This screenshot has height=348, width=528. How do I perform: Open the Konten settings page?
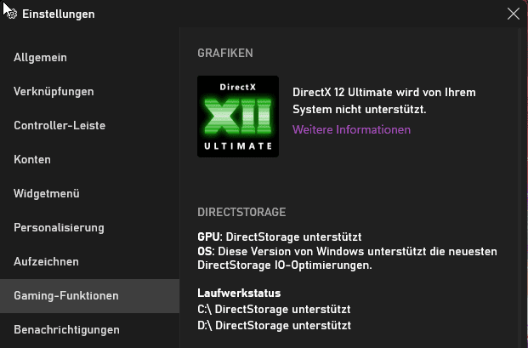tap(89, 160)
